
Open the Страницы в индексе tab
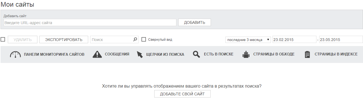[336, 54]
